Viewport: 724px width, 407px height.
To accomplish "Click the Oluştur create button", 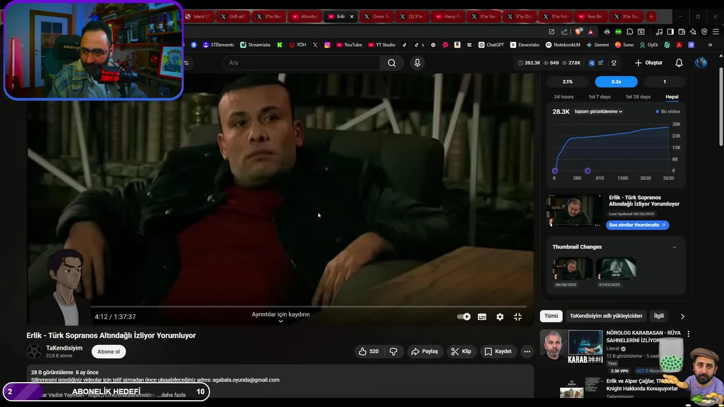I will 648,63.
